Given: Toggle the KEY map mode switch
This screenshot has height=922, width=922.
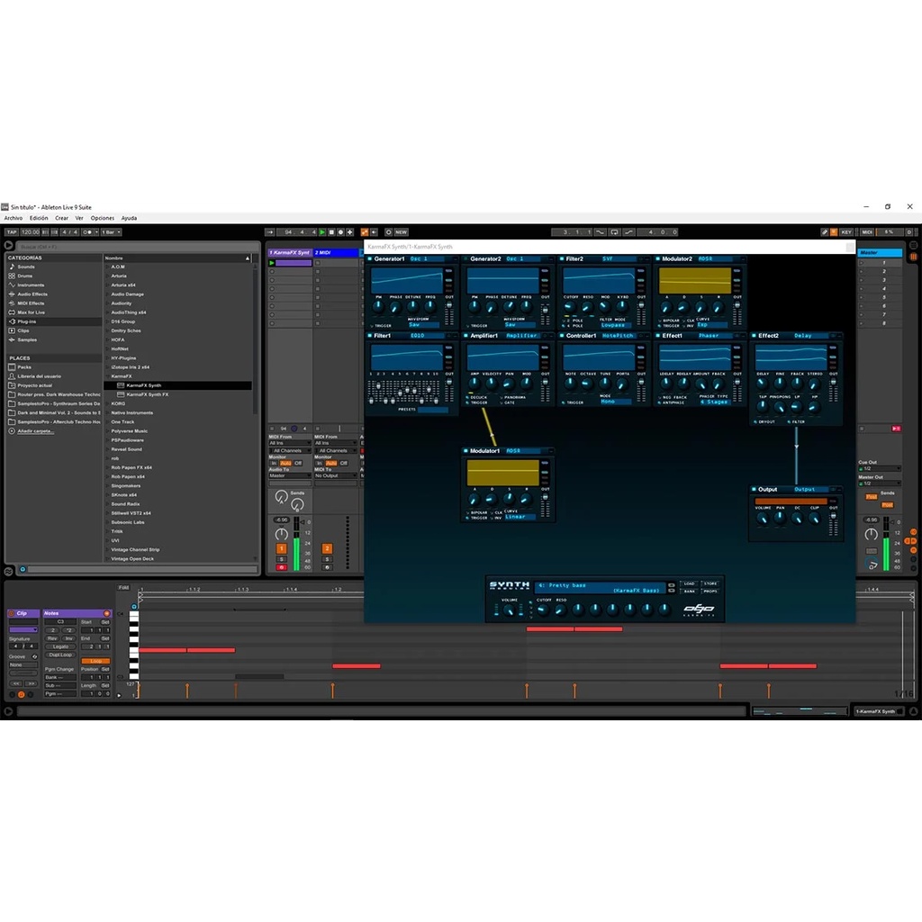Looking at the screenshot, I should pos(846,232).
